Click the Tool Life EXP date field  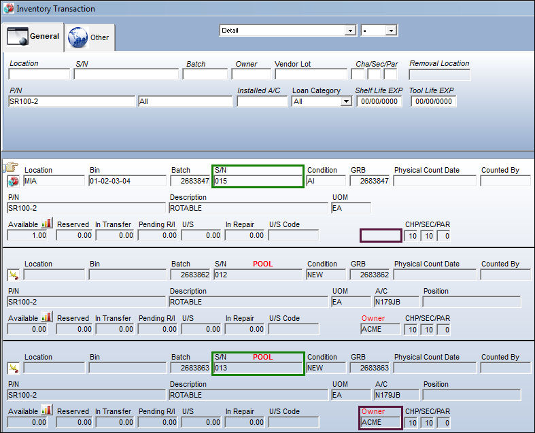[x=433, y=101]
